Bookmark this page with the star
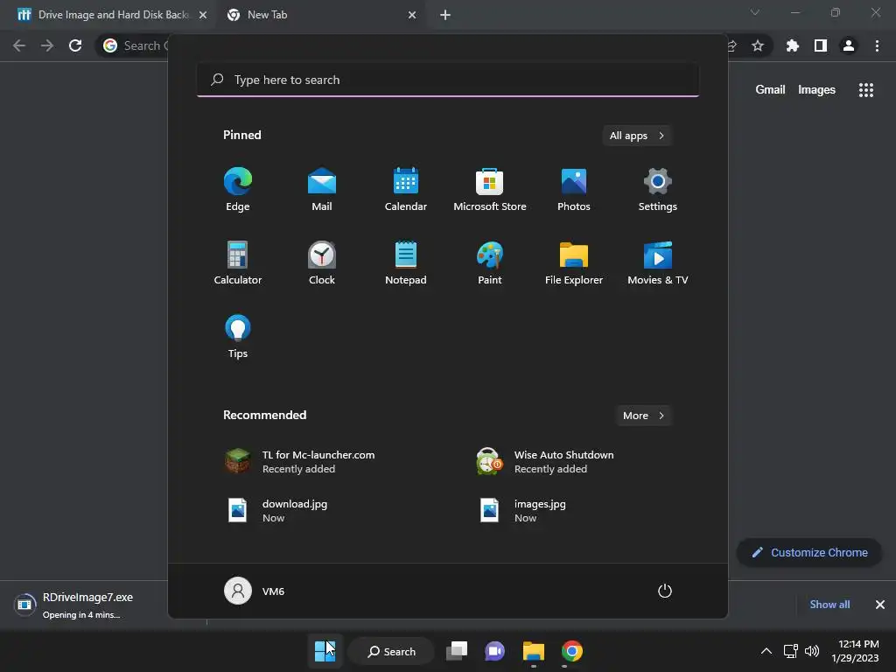Screen dimensions: 896x672 tap(758, 45)
